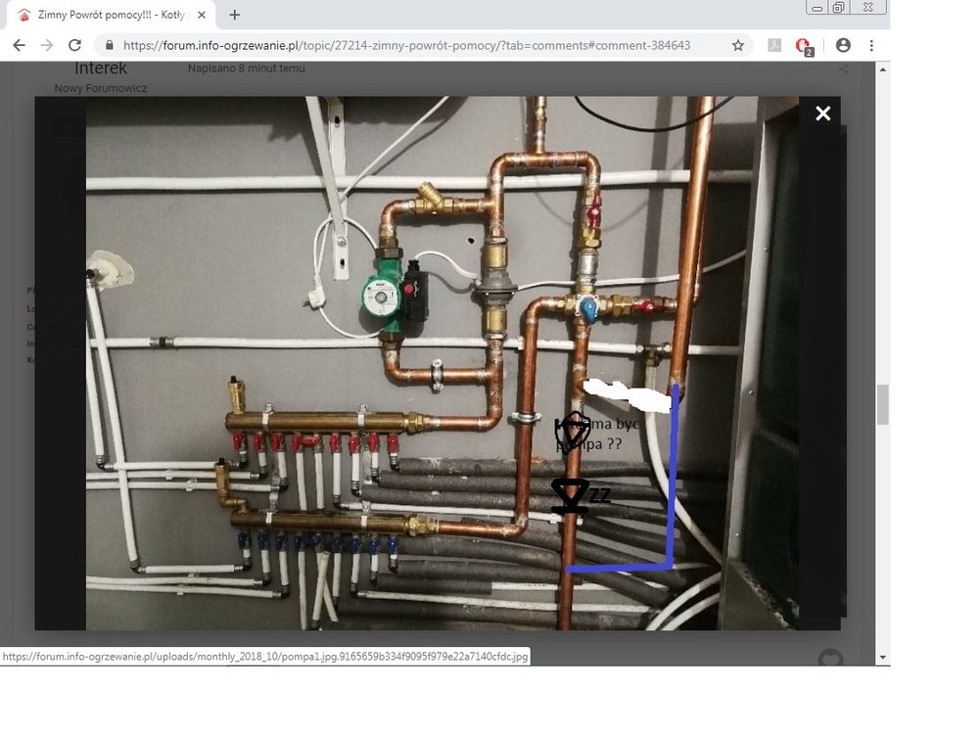The height and width of the screenshot is (733, 979).
Task: Open a new browser tab
Action: tap(235, 15)
